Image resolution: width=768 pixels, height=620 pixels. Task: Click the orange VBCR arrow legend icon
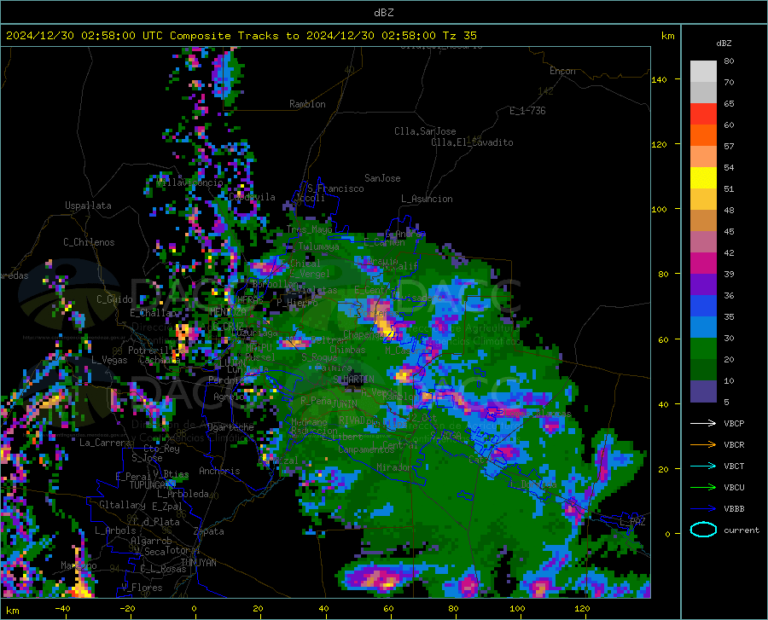(703, 445)
